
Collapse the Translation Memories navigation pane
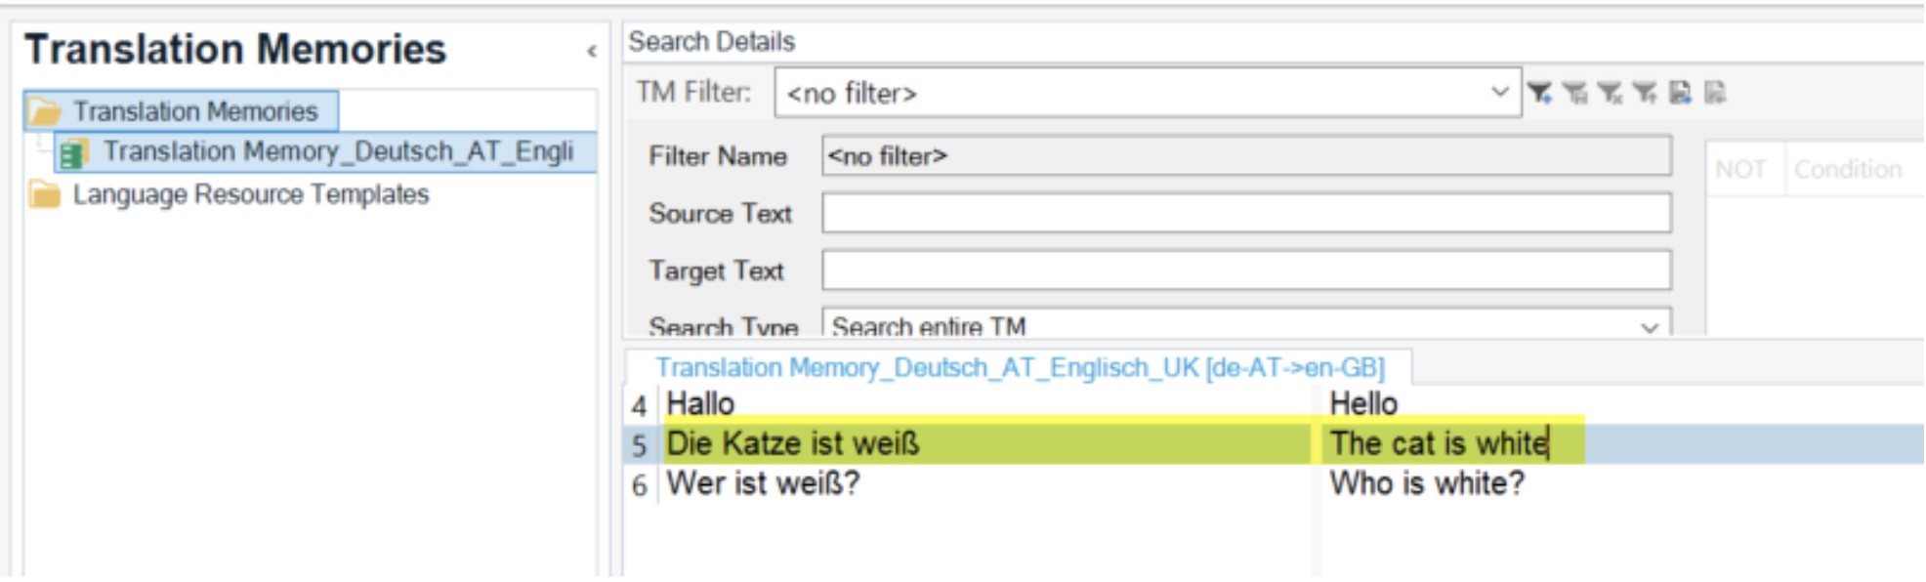point(593,49)
